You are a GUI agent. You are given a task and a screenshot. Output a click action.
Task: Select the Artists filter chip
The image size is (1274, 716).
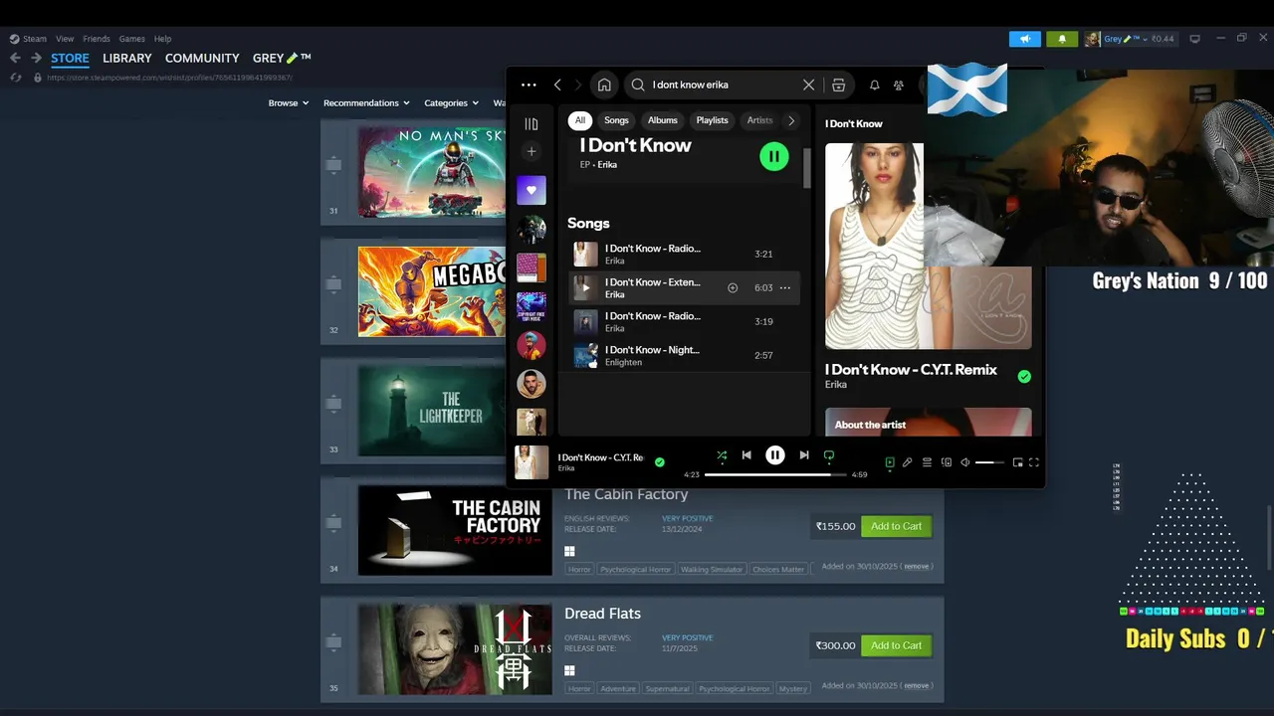pyautogui.click(x=759, y=120)
